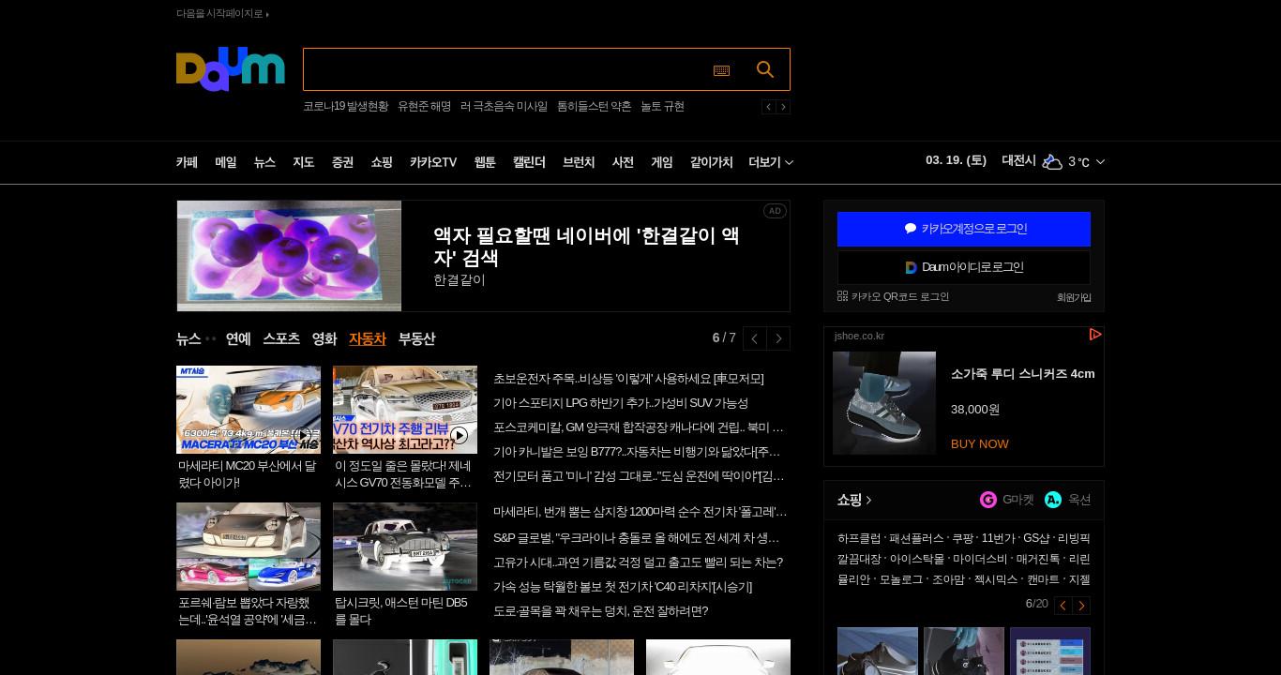Screen dimensions: 1281x675
Task: Open 11번가 shopping link
Action: coord(998,538)
